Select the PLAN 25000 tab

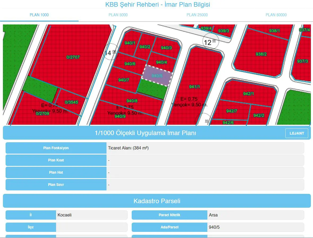point(197,15)
